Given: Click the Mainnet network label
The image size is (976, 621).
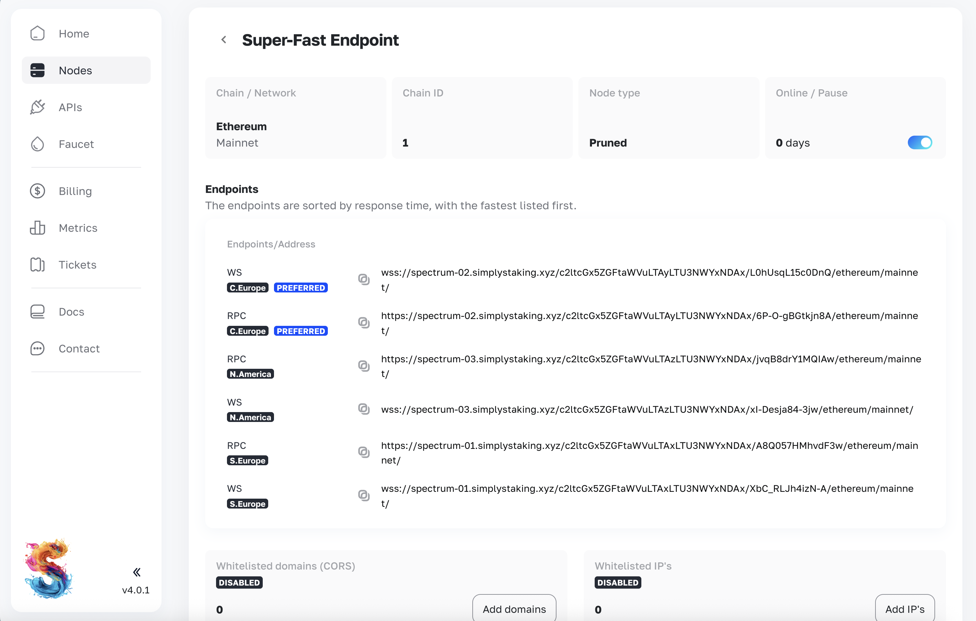Looking at the screenshot, I should 237,143.
